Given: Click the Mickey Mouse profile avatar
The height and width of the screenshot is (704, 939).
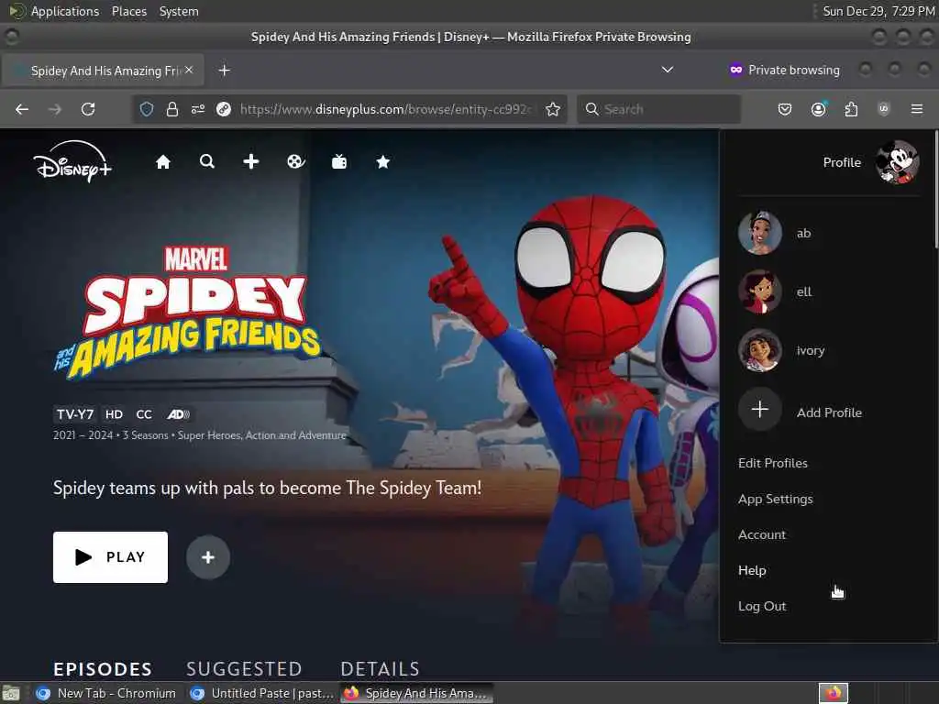Looking at the screenshot, I should coord(897,162).
